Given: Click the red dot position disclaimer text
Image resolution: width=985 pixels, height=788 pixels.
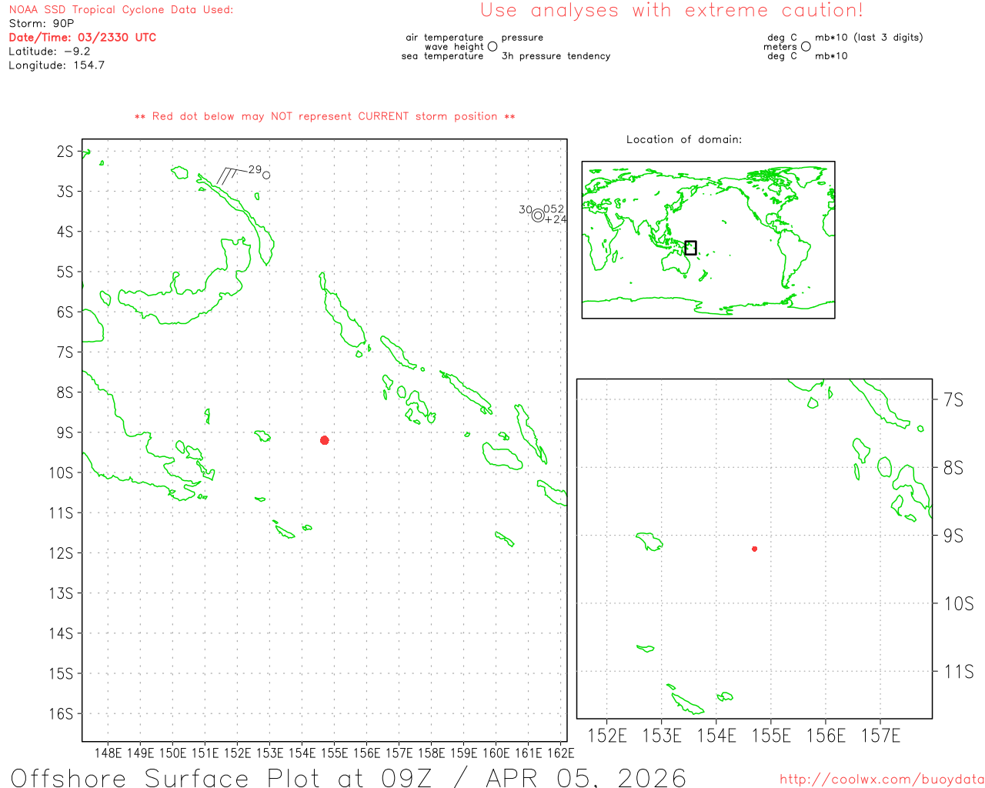Looking at the screenshot, I should coord(325,116).
